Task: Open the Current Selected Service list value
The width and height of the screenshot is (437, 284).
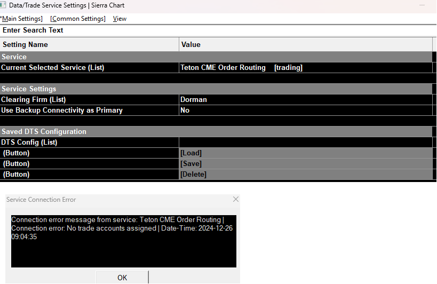Action: [306, 67]
